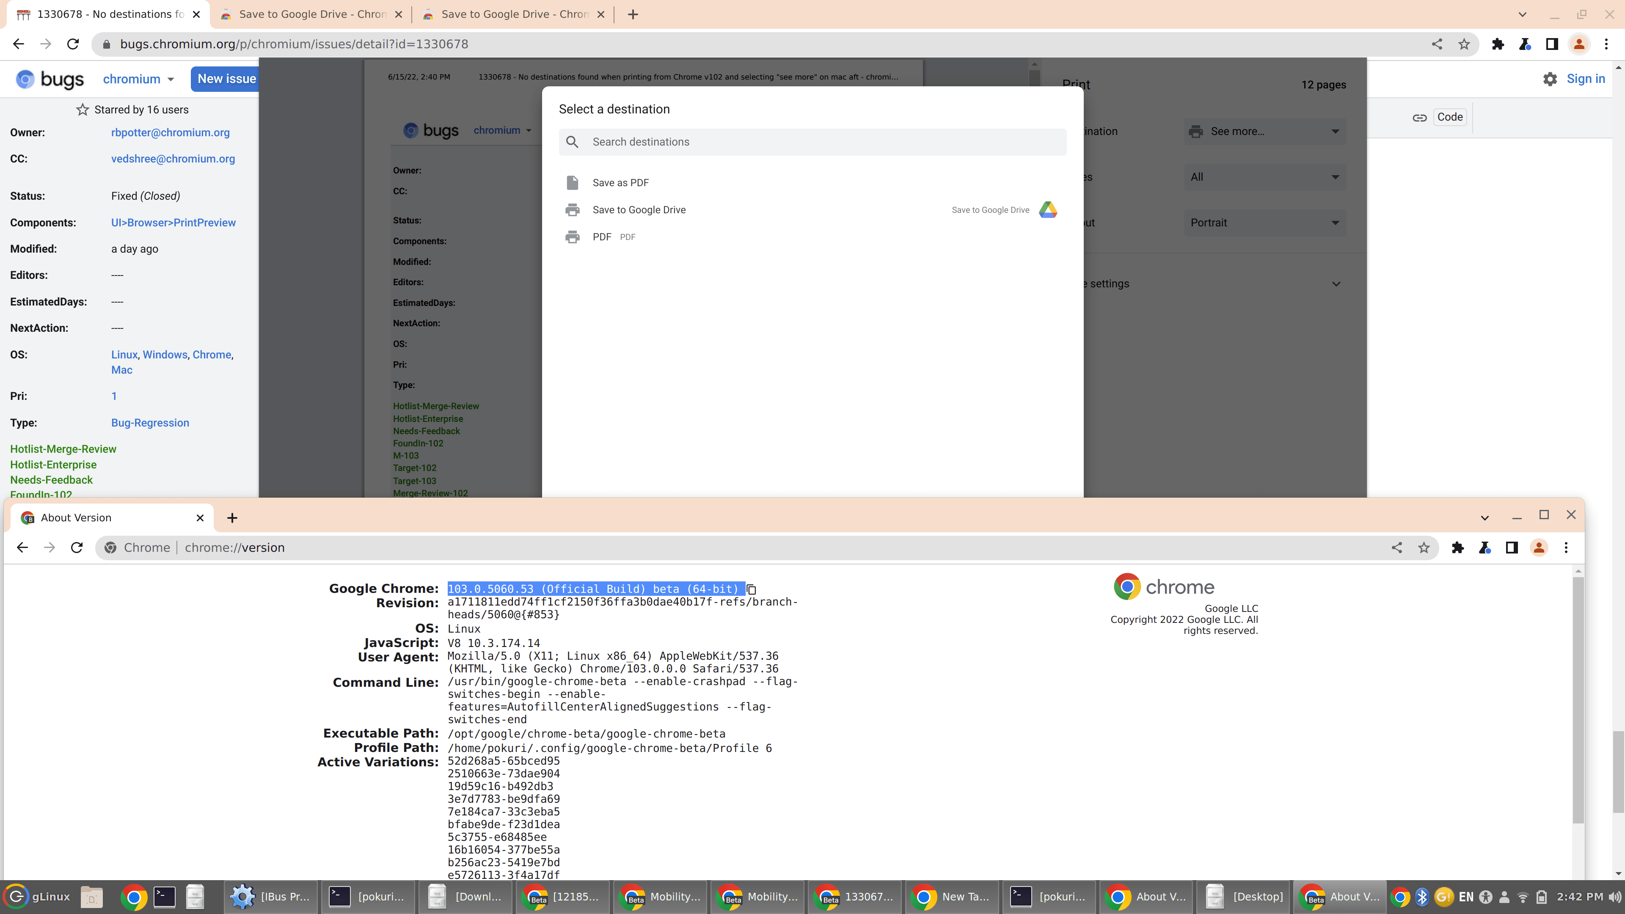Image resolution: width=1625 pixels, height=914 pixels.
Task: Bookmark the bugs.chromium.org page with star
Action: click(1464, 44)
